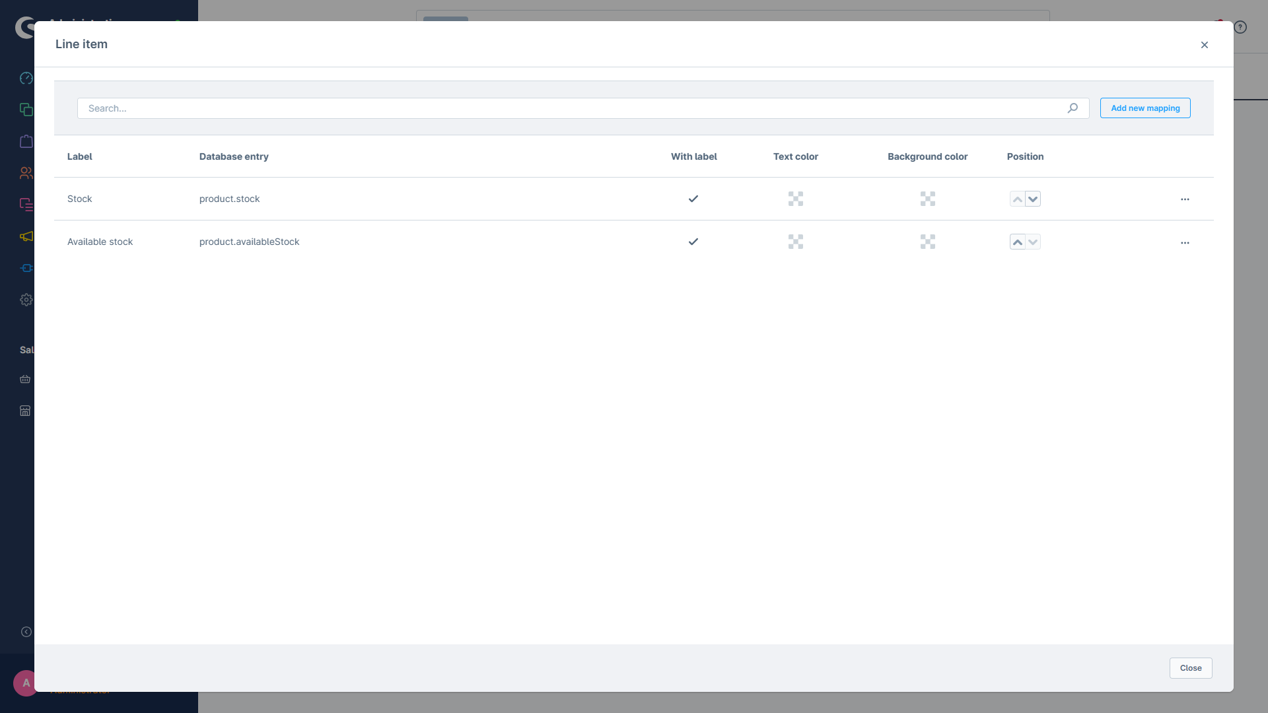Viewport: 1268px width, 713px height.
Task: Select the product.availableStock database entry
Action: 250,242
